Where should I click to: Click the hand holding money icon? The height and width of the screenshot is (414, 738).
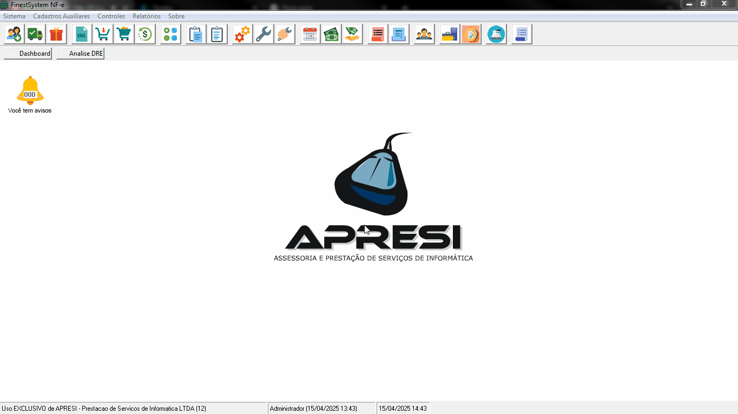(352, 35)
